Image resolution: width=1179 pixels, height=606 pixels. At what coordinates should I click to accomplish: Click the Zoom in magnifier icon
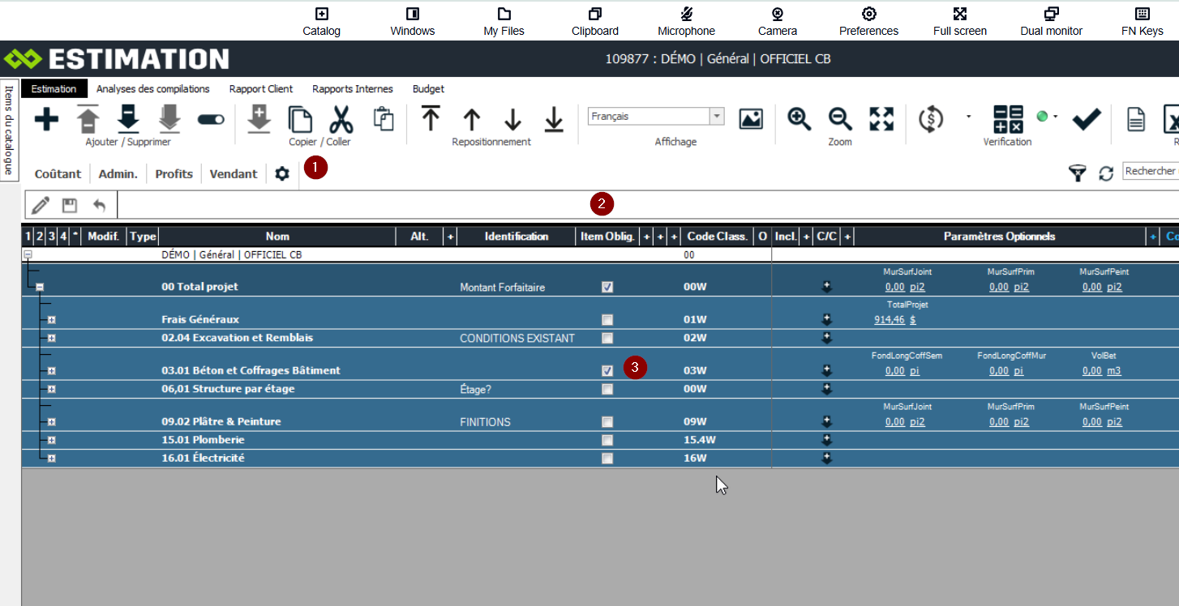pyautogui.click(x=800, y=119)
